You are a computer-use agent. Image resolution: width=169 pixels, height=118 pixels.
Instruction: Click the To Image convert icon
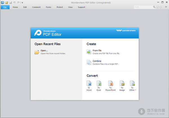tap(122, 83)
